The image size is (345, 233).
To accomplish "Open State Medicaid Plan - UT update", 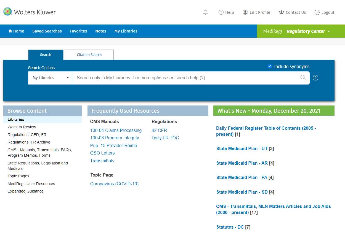I will [242, 148].
